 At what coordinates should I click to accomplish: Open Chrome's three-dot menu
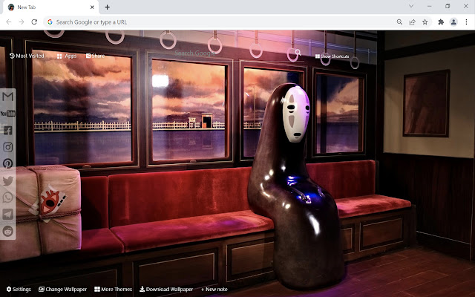[x=466, y=22]
